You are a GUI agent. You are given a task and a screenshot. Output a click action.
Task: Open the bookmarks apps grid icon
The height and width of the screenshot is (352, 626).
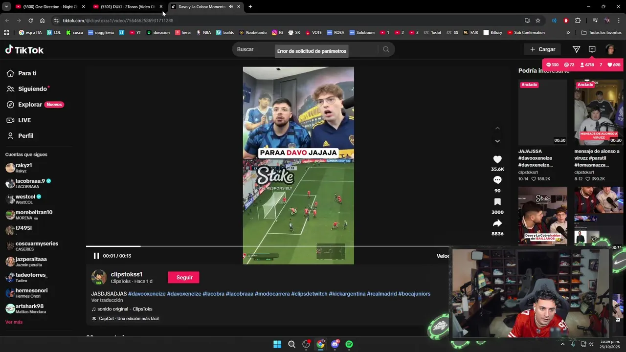[x=6, y=33]
